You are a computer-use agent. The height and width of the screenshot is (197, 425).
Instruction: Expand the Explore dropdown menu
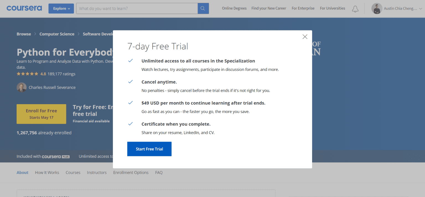pyautogui.click(x=61, y=9)
